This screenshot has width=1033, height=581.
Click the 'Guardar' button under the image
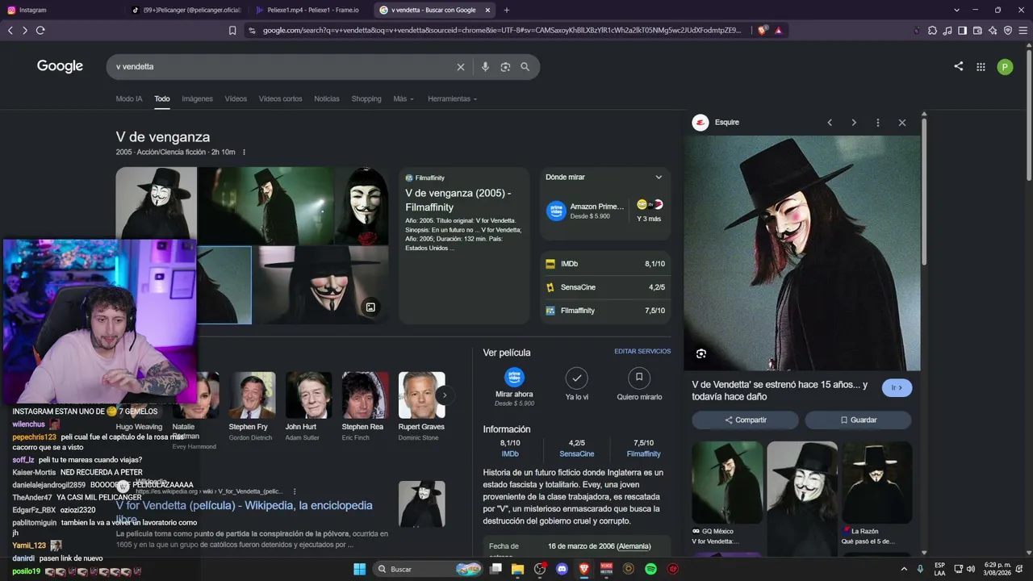tap(858, 420)
